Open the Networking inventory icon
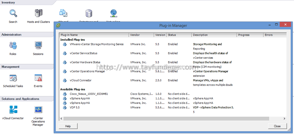The width and height of the screenshot is (294, 134). [113, 13]
